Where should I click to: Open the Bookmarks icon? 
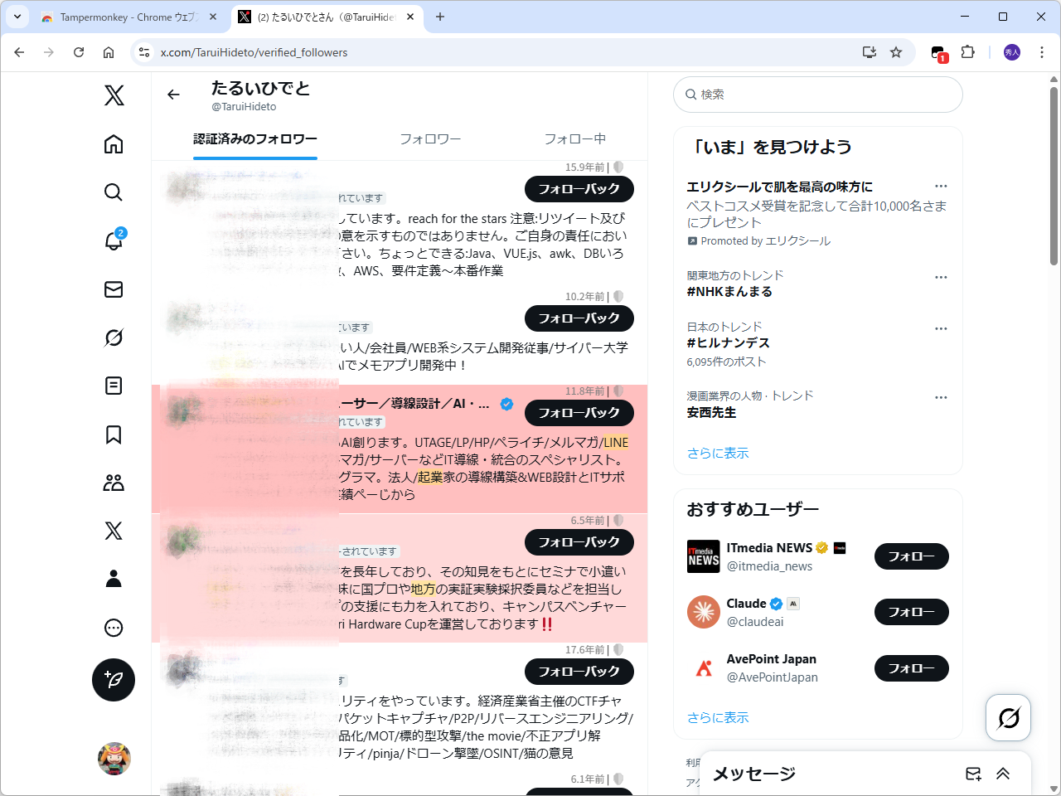tap(113, 434)
